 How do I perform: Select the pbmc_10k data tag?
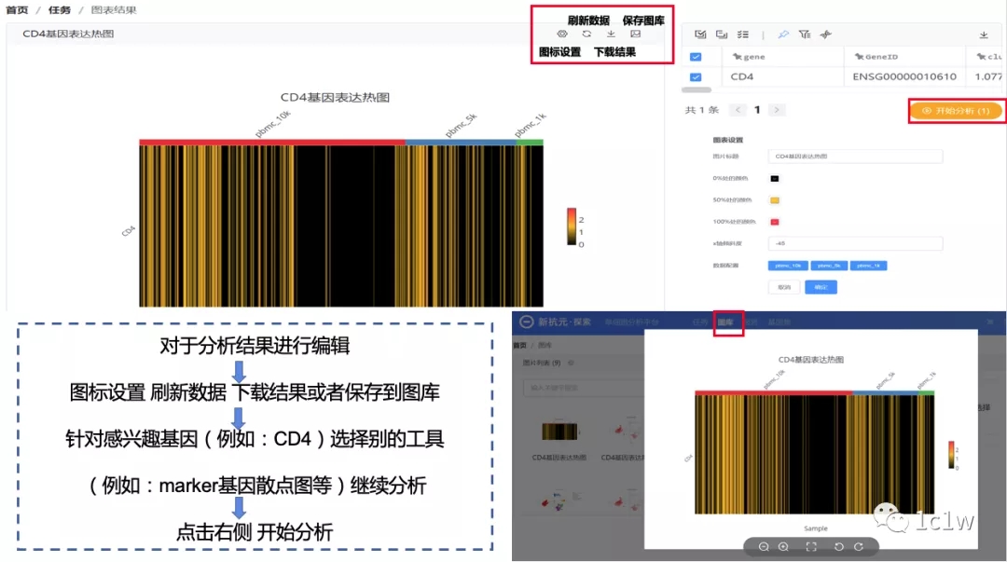[x=787, y=266]
